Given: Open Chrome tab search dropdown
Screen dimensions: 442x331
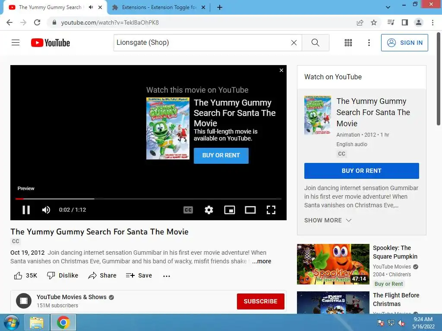Looking at the screenshot, I should click(x=388, y=7).
